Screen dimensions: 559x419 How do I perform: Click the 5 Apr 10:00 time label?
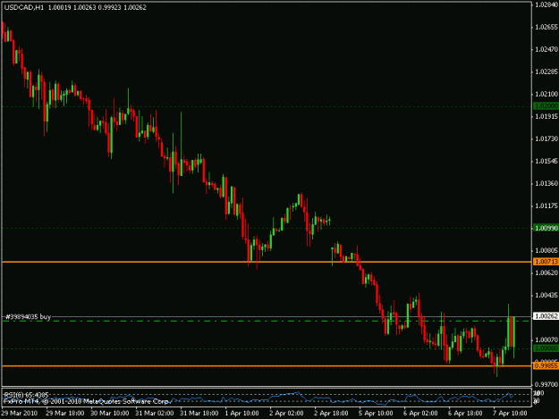[376, 414]
